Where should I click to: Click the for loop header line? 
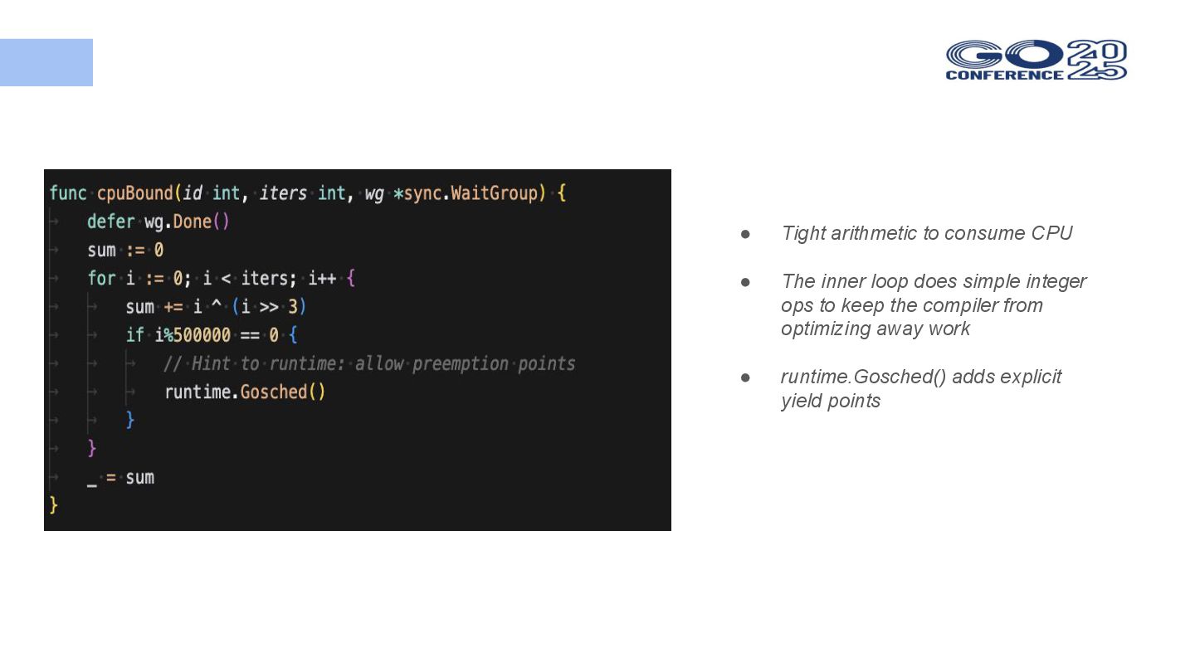pyautogui.click(x=222, y=278)
